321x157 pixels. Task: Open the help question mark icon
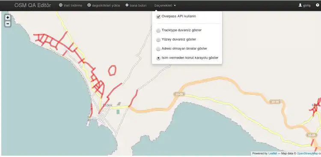tap(318, 5)
